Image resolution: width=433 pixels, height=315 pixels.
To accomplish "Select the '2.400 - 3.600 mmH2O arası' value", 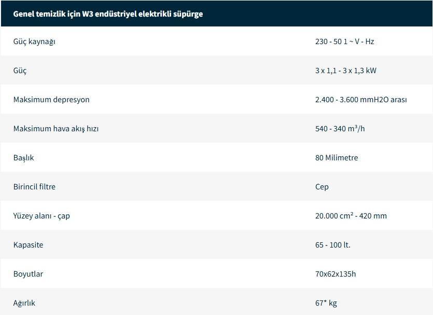I will (x=361, y=100).
